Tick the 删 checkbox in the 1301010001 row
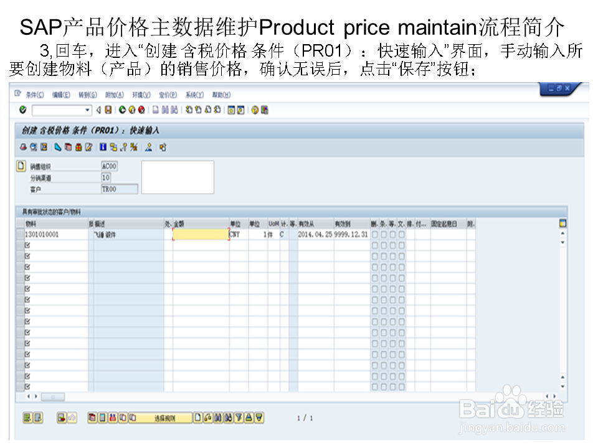Image resolution: width=598 pixels, height=448 pixels. tap(375, 235)
